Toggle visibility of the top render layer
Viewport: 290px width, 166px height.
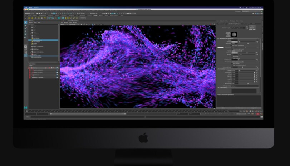[57, 68]
